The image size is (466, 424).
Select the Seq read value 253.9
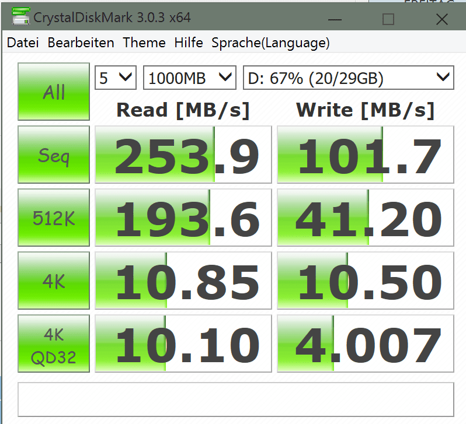183,155
